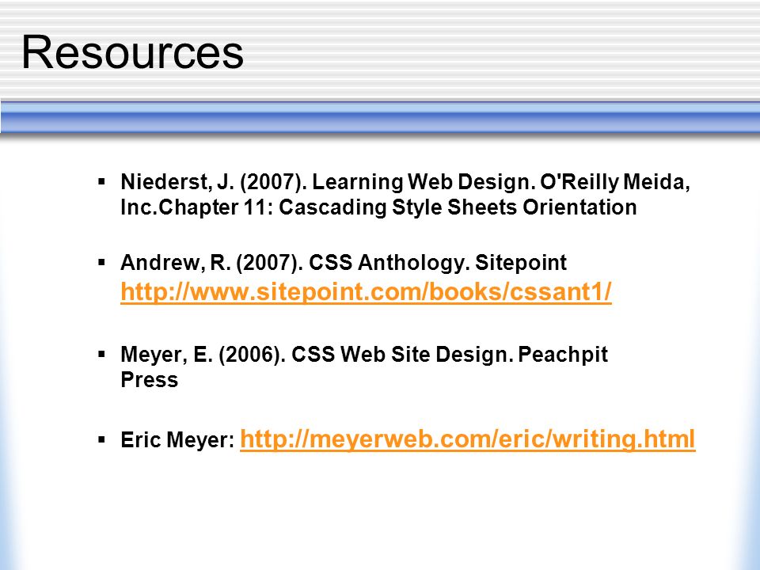
Task: Open the sitepoint.com/books/cssant1 link
Action: tap(366, 292)
